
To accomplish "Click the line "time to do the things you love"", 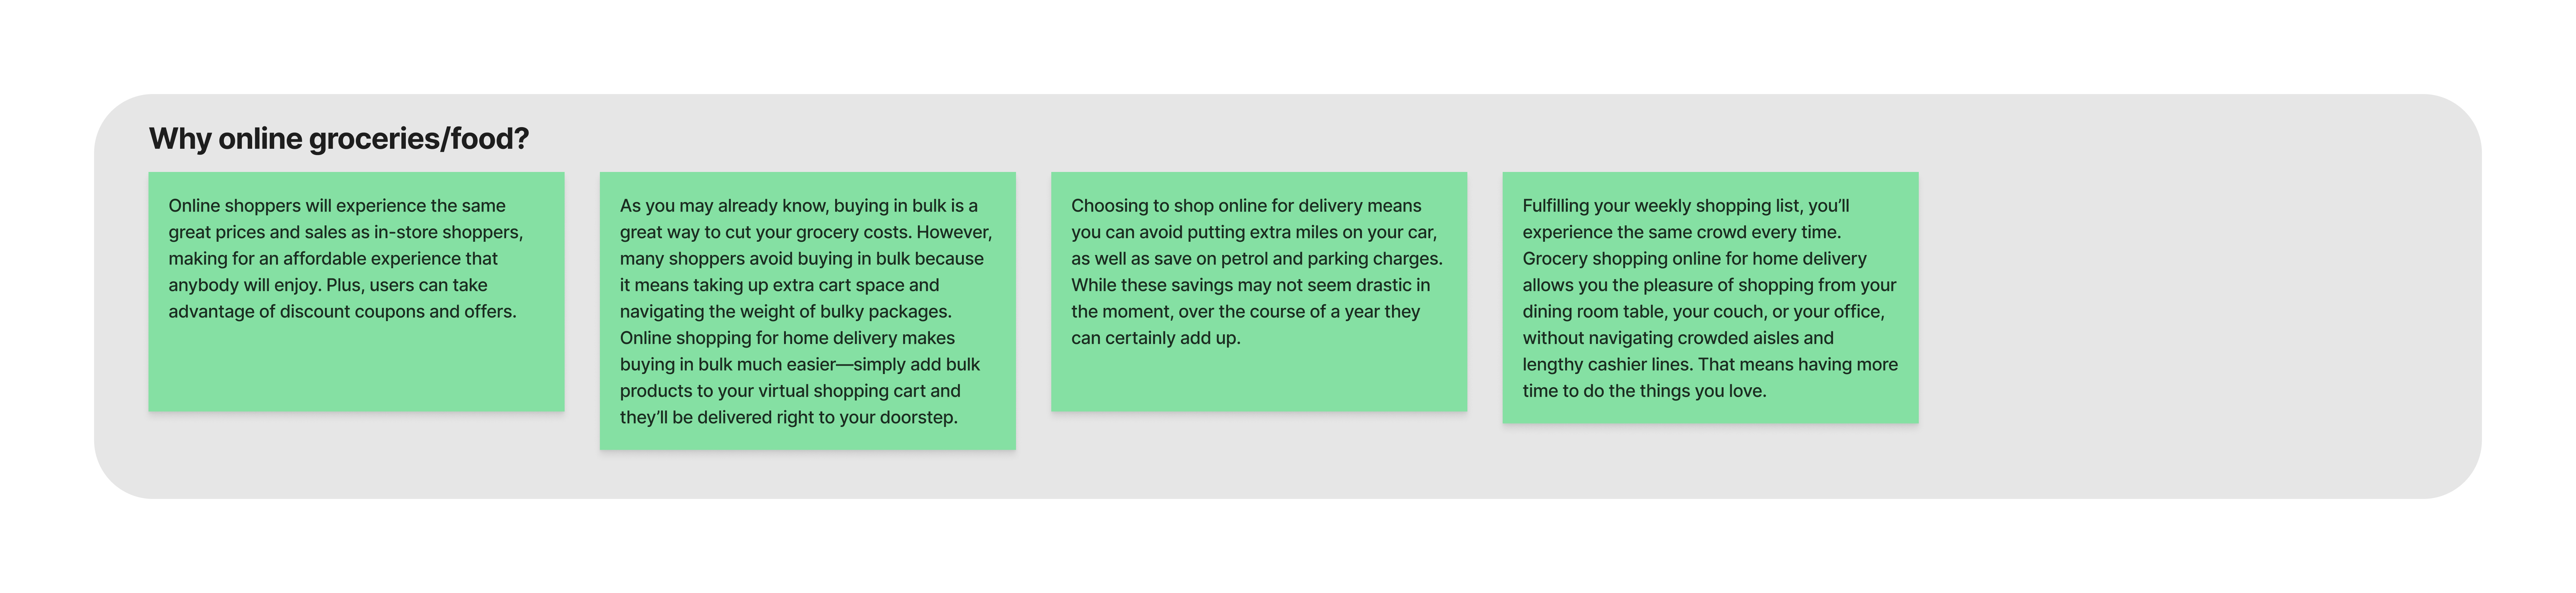I will (1644, 391).
